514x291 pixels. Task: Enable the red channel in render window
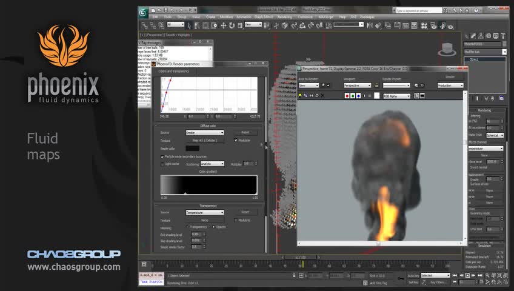(347, 96)
